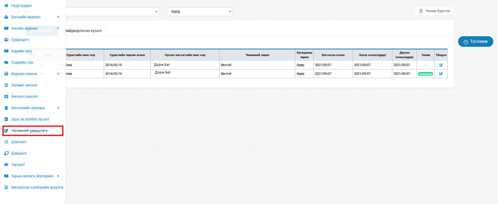Expand the Журнал хэвлэх submenu arrow
Screen dimensions: 498x204
[58, 74]
